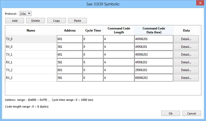Viewport: 206px width, 121px height.
Task: Click the Paste button
Action: (x=77, y=21)
